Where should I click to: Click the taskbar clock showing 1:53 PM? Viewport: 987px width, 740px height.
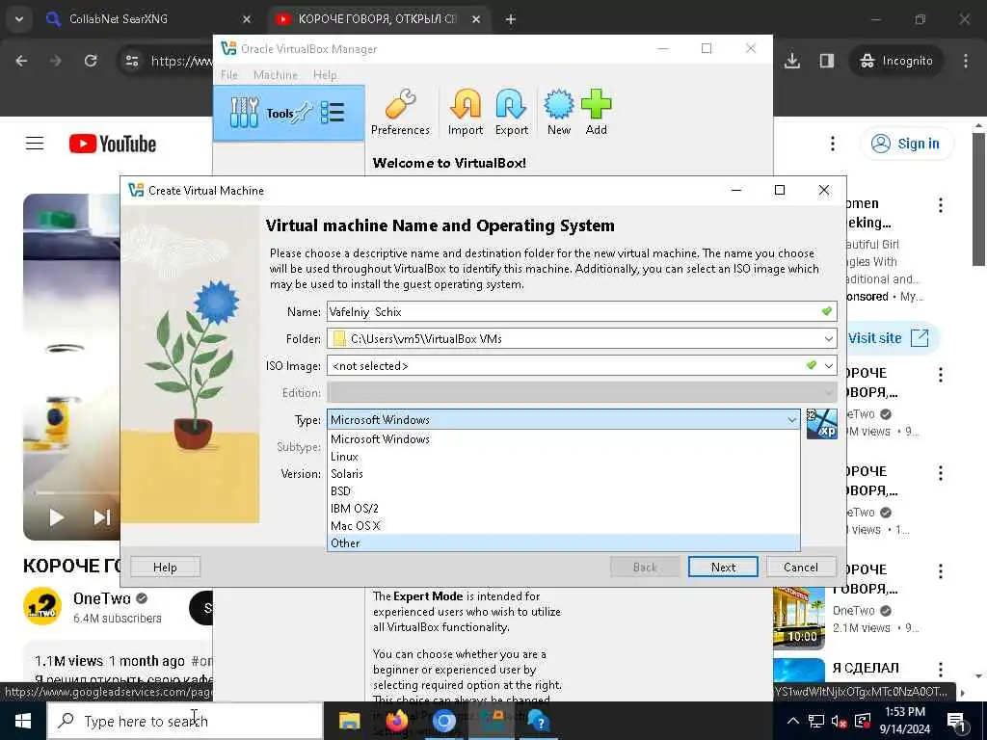pos(904,721)
